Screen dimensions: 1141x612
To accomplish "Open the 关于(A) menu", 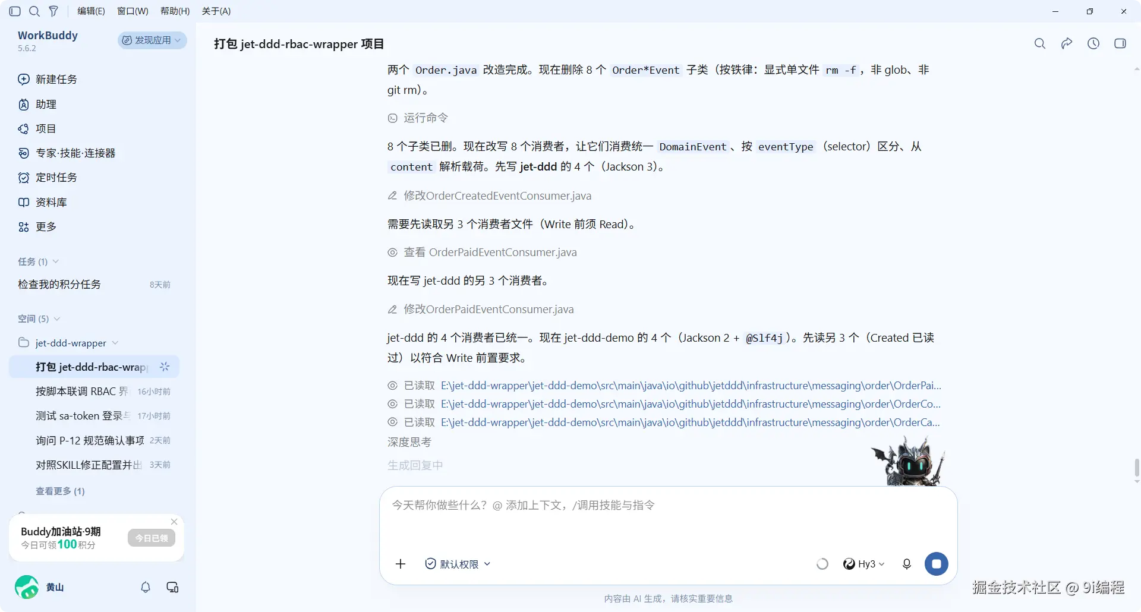I will (216, 11).
